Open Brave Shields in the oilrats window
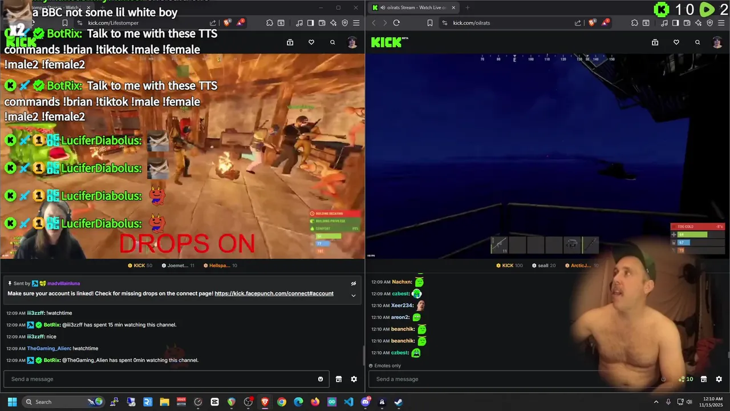 coord(592,23)
